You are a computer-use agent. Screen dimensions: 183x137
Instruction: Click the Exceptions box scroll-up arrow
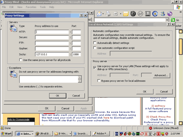tap(80, 77)
